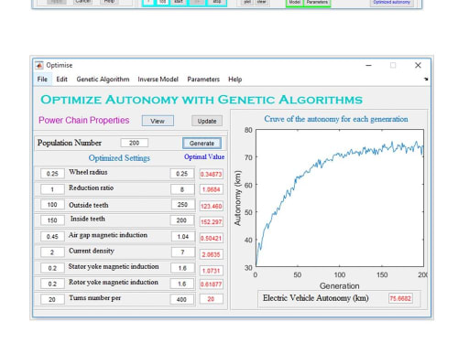Click the 'Population Number' label
This screenshot has width=458, height=343.
coord(70,143)
